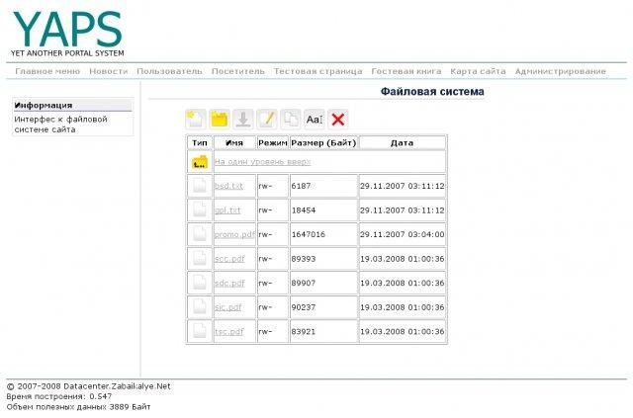Image resolution: width=633 pixels, height=418 pixels.
Task: Click the file icon beside sic.pdf
Action: (x=200, y=307)
